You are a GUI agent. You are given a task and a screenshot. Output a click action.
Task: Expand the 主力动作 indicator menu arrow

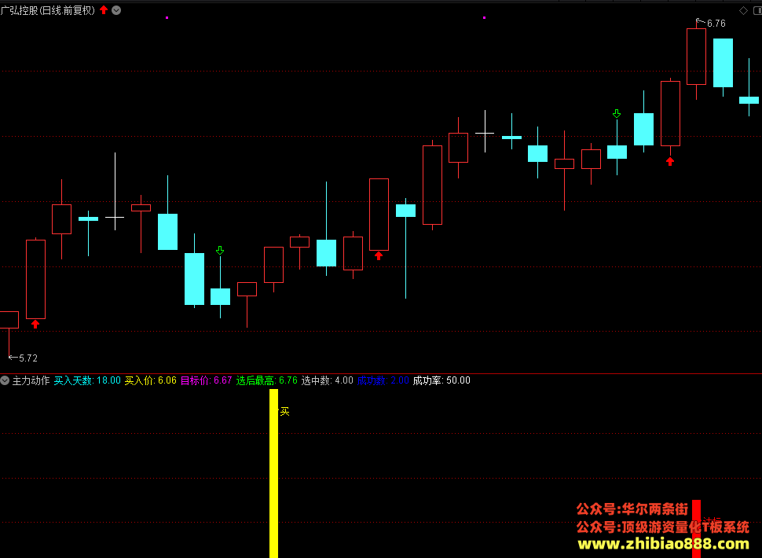click(x=5, y=380)
